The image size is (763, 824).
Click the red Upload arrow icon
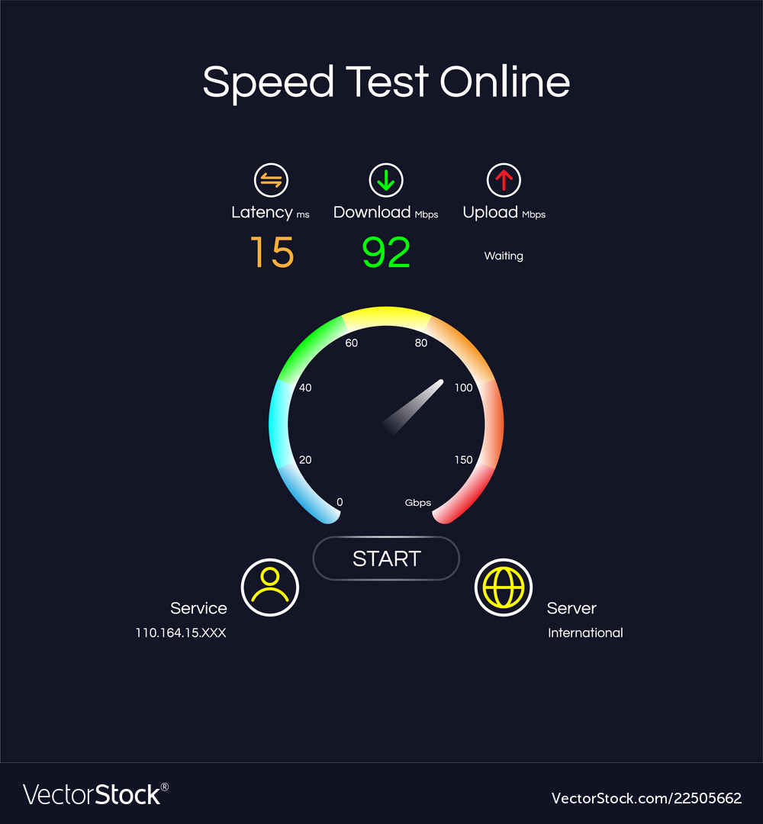click(504, 180)
